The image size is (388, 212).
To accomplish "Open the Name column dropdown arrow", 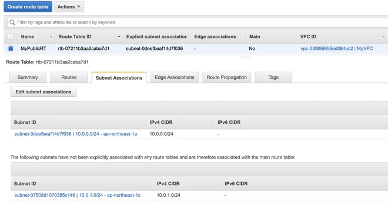I will tap(51, 36).
